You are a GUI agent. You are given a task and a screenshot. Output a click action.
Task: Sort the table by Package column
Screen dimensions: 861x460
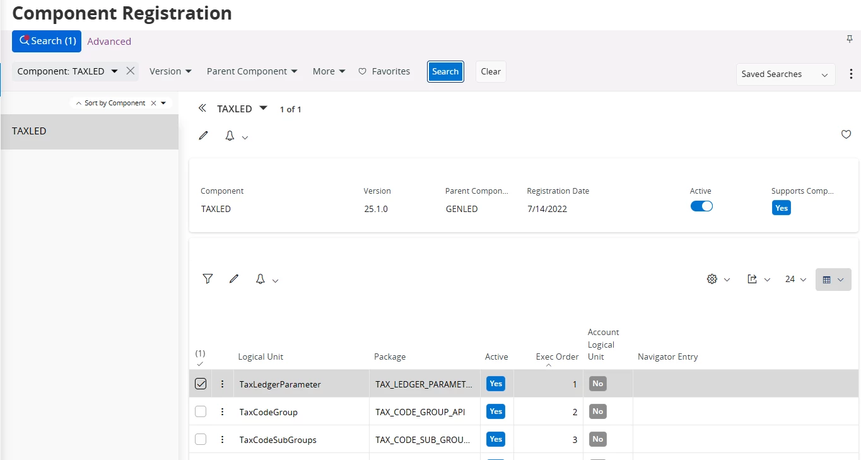[x=390, y=357]
